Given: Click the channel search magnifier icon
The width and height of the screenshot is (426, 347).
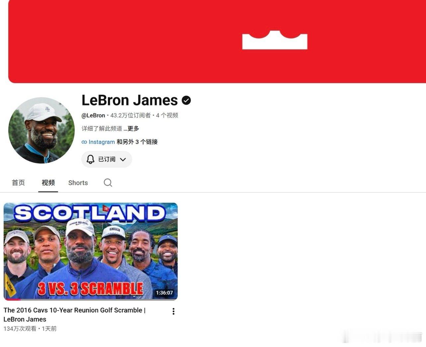Looking at the screenshot, I should [x=108, y=183].
